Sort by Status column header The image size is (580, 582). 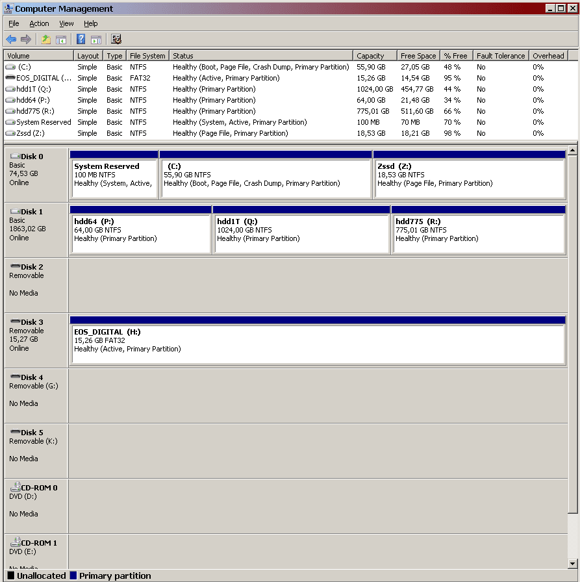[261, 56]
